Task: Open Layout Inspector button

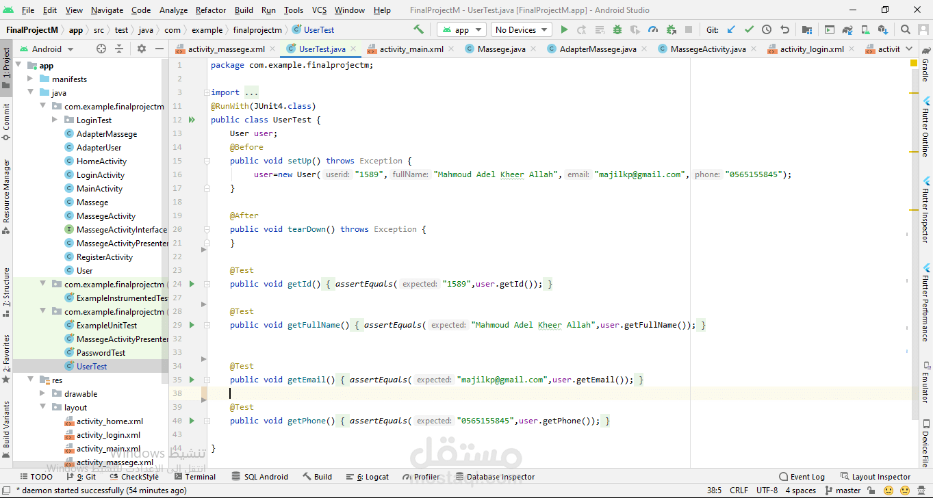Action: coord(875,477)
